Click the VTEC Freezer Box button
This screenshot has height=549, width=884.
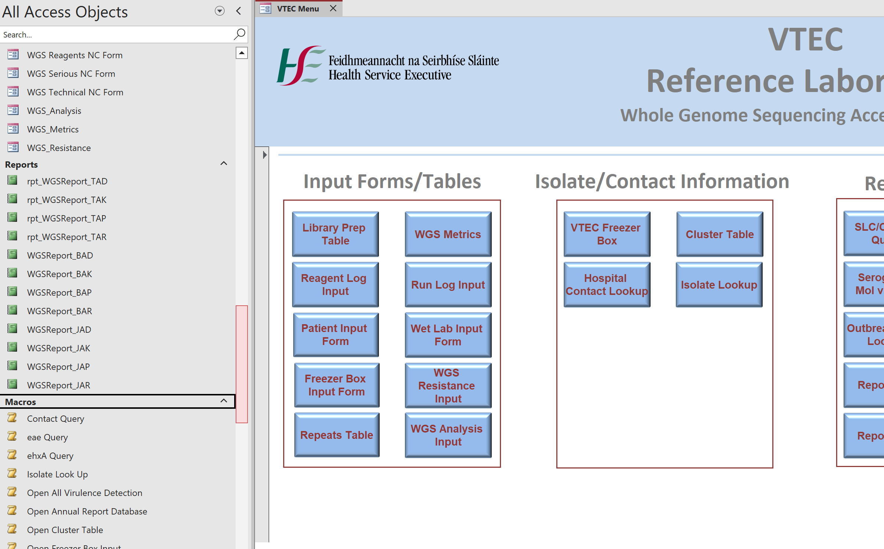(607, 234)
